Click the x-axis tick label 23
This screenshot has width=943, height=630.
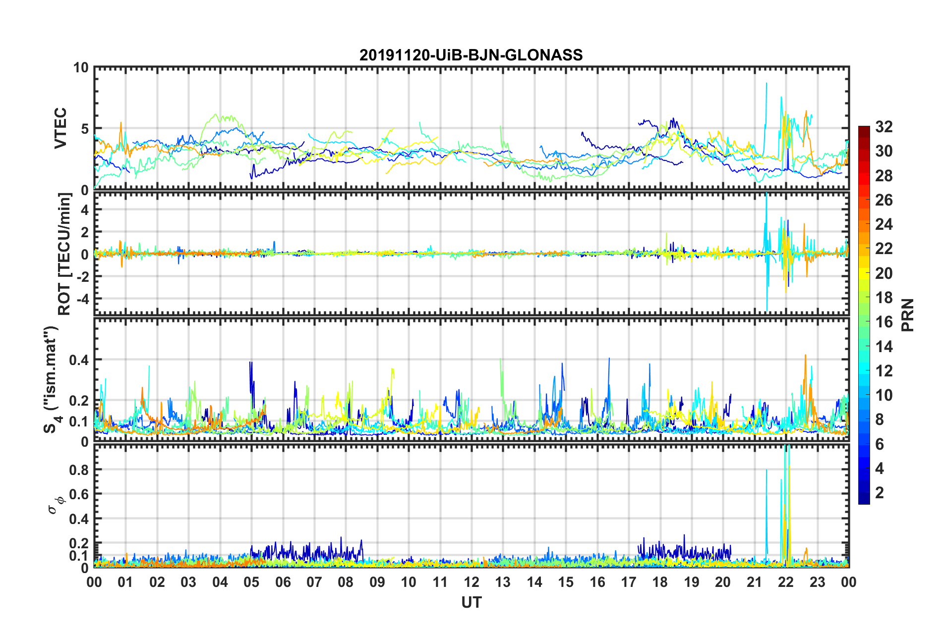[x=818, y=582]
